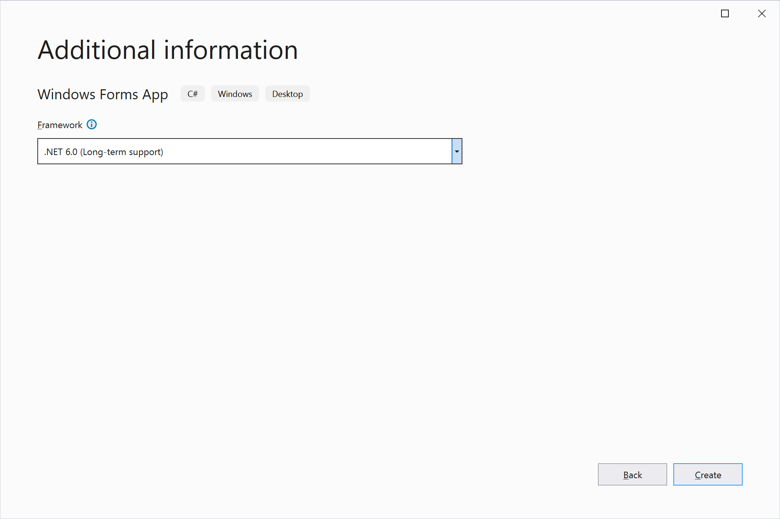The height and width of the screenshot is (519, 780).
Task: Show framework help via the circled i
Action: 92,125
